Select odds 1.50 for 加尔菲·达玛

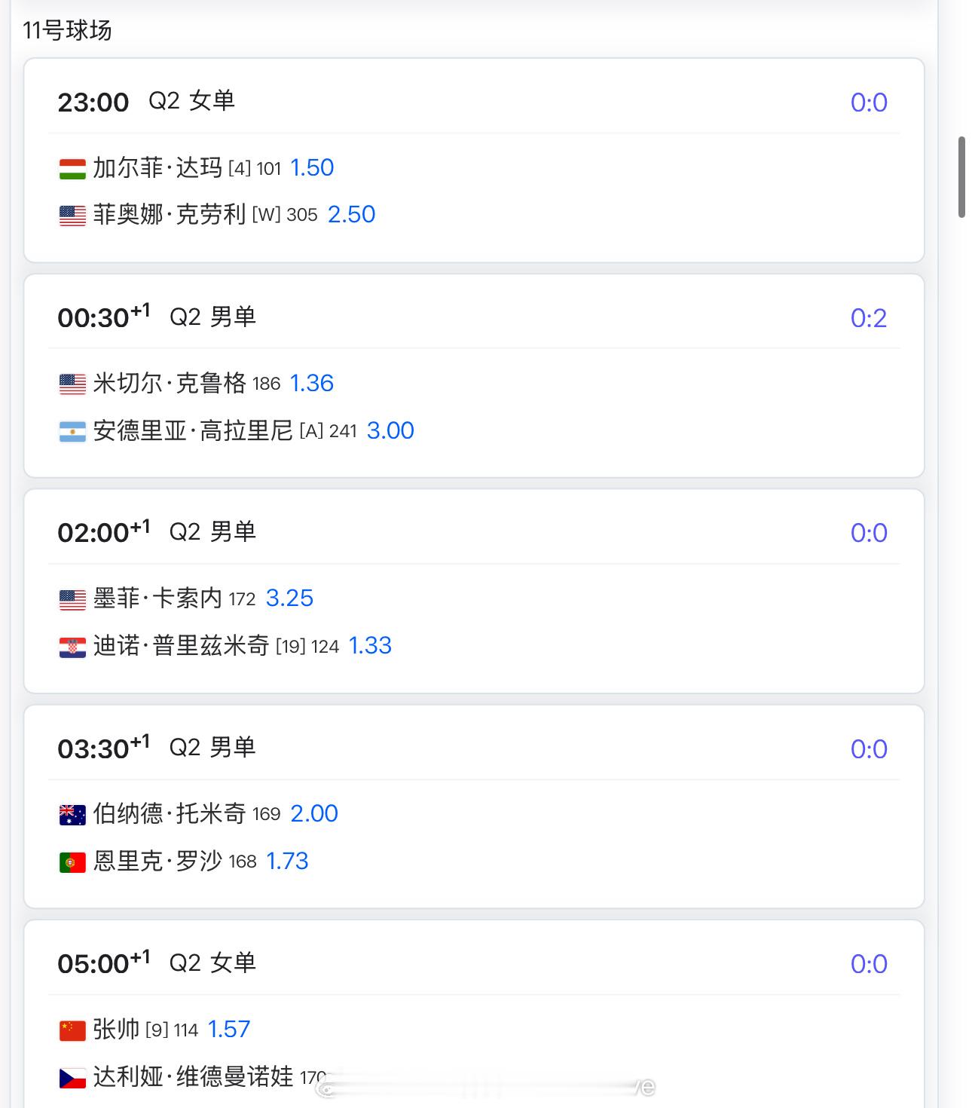(x=312, y=167)
